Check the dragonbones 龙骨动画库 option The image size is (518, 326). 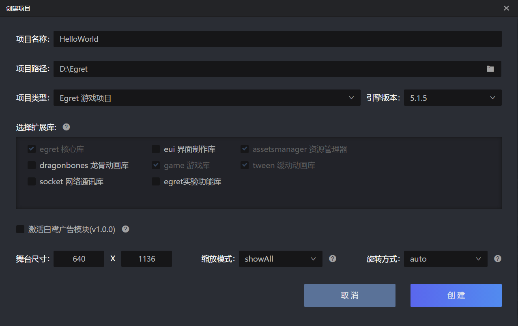(32, 165)
